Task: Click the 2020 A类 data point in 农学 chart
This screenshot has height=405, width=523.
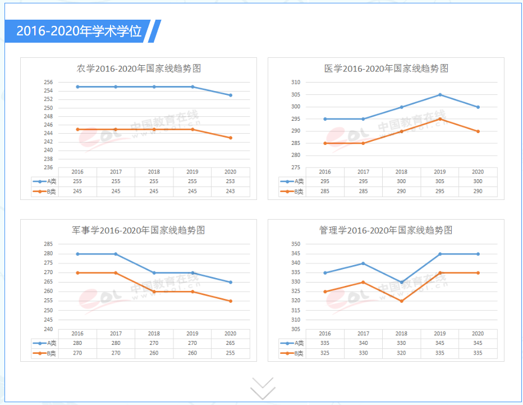Action: point(231,95)
